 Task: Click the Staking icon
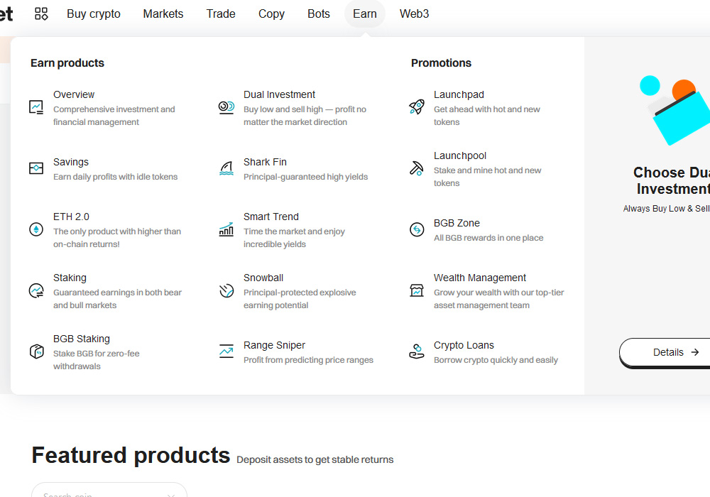click(36, 290)
